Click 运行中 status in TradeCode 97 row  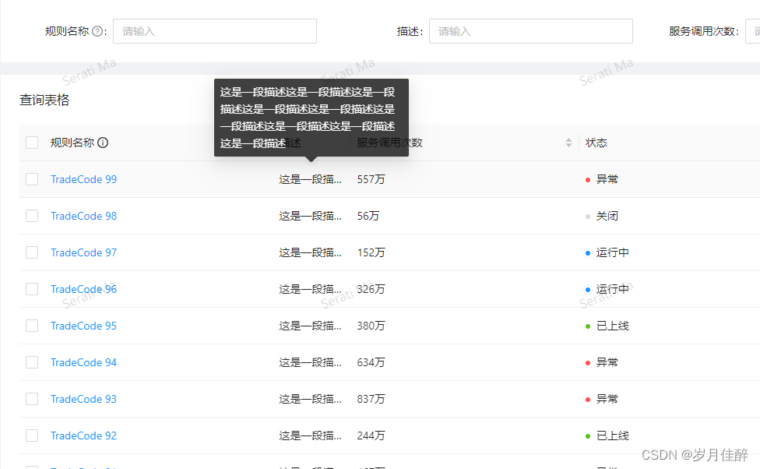(x=613, y=252)
